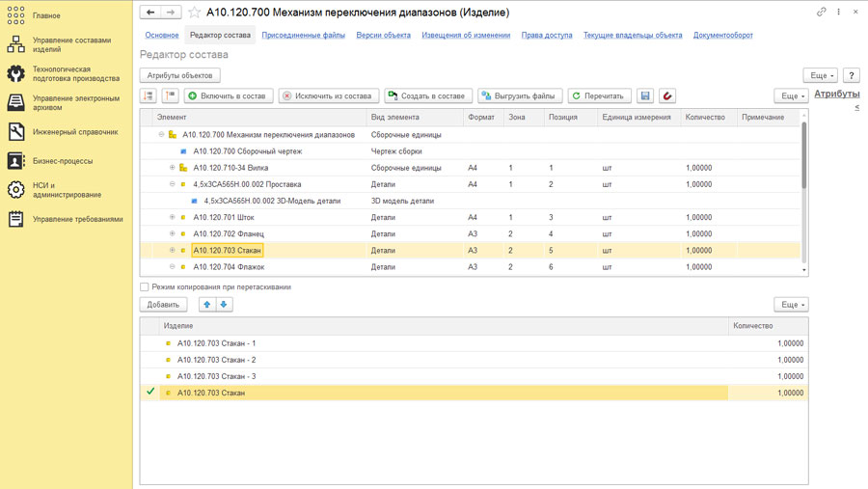Open help with the question mark button
Screen dimensions: 868x489
(852, 75)
